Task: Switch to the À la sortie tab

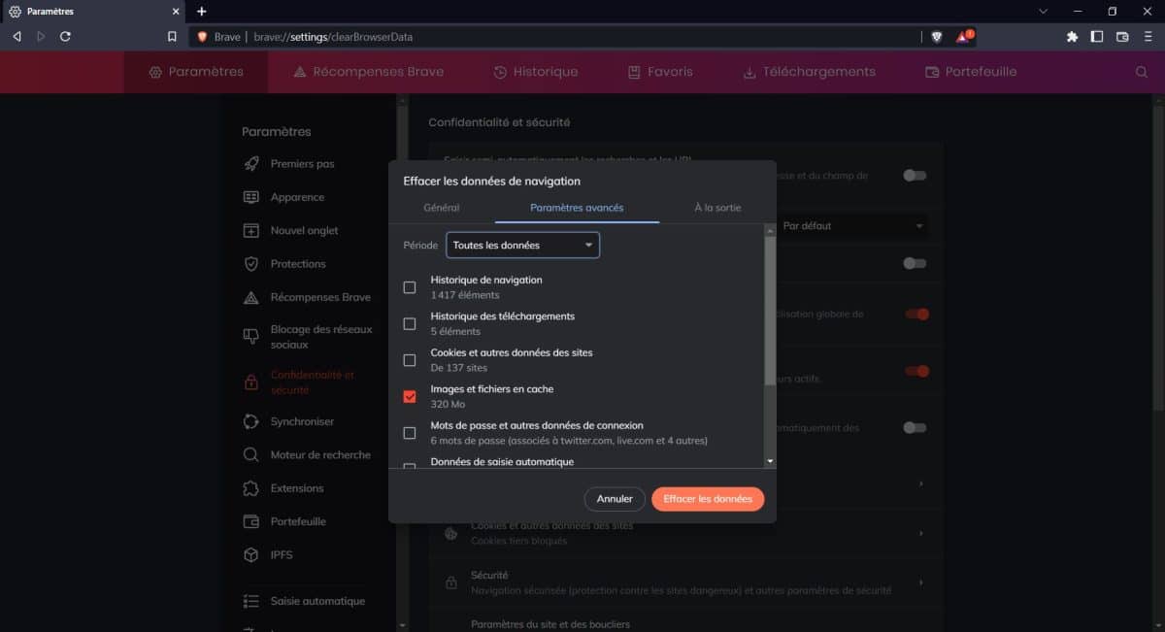Action: pyautogui.click(x=717, y=208)
